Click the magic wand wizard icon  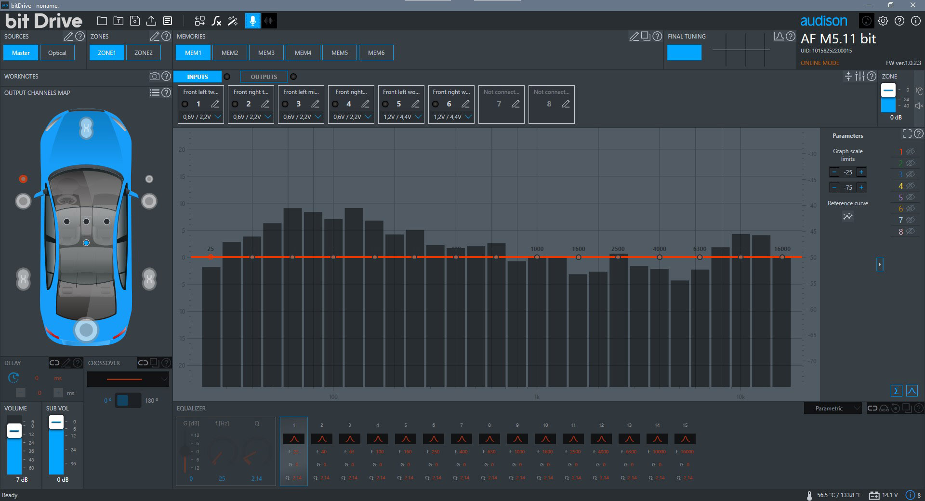point(233,21)
